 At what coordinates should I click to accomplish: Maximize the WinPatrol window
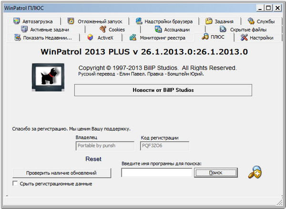pyautogui.click(x=268, y=8)
